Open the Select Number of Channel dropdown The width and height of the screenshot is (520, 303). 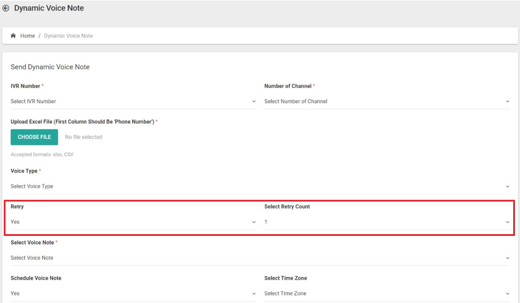pyautogui.click(x=387, y=102)
